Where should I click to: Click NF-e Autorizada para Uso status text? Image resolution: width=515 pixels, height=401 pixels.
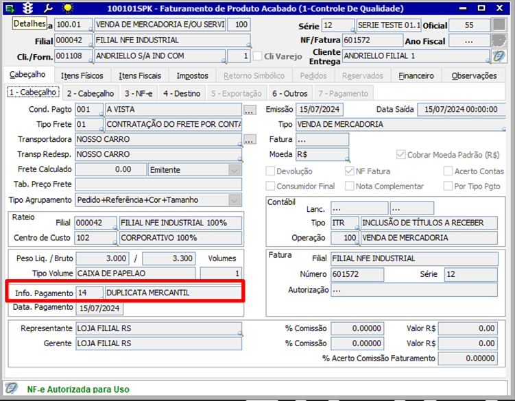[x=78, y=389]
